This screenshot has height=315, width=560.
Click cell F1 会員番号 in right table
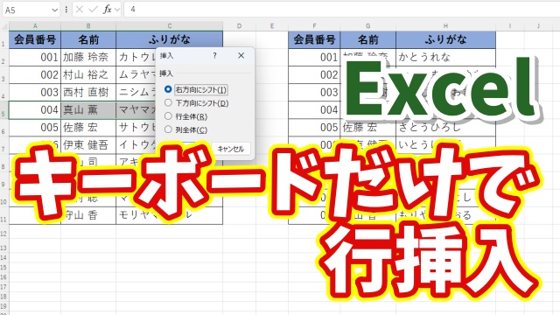click(314, 39)
